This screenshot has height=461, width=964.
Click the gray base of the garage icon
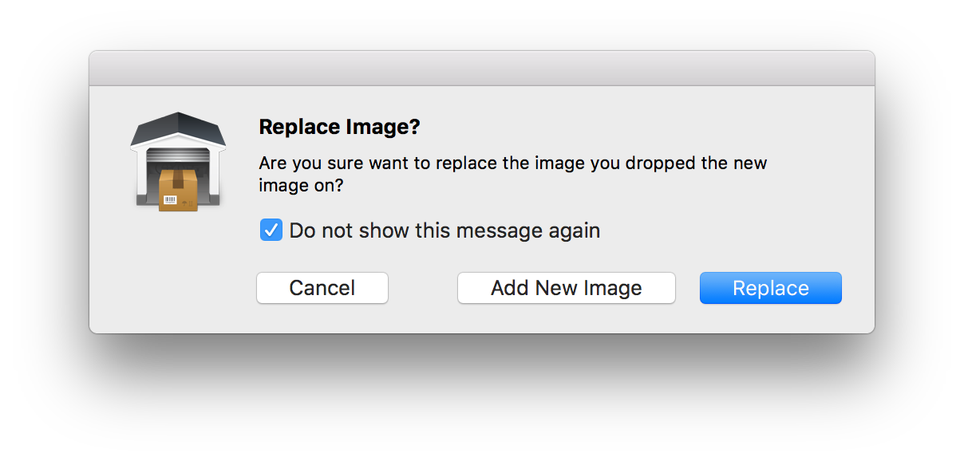[x=178, y=200]
